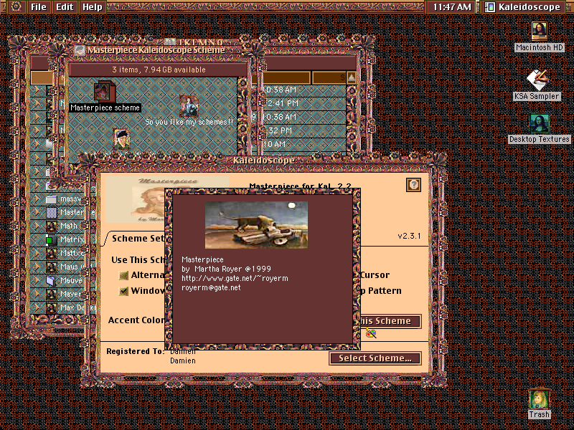
Task: Select the 'Mattxe' scheme file icon
Action: (x=51, y=254)
